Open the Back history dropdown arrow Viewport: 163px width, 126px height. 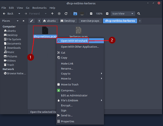click(19, 14)
